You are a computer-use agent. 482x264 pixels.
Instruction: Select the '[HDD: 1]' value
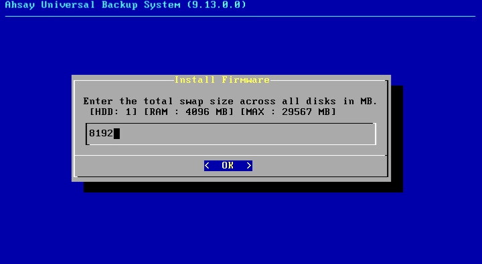click(x=113, y=112)
